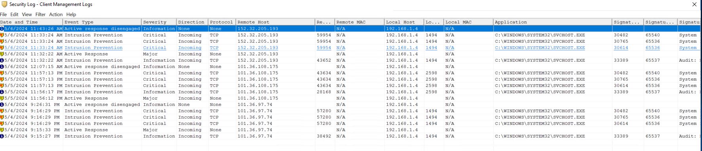
Task: Sort by Protocol column header
Action: point(222,22)
